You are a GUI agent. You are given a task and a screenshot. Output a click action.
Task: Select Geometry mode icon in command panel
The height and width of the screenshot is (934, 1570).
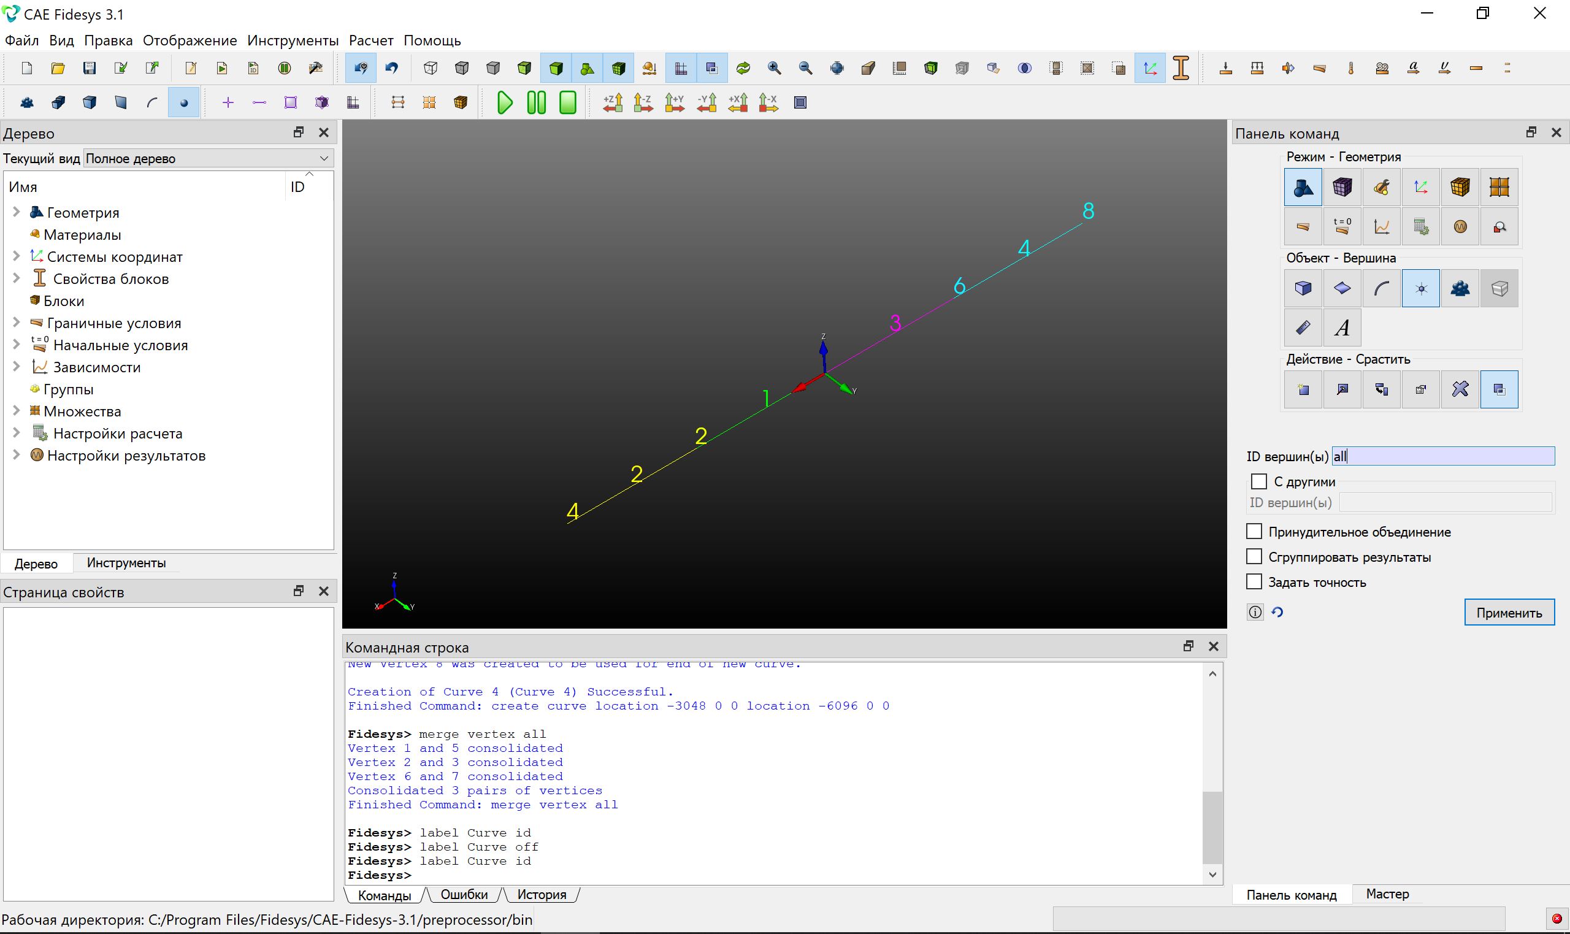click(1303, 187)
